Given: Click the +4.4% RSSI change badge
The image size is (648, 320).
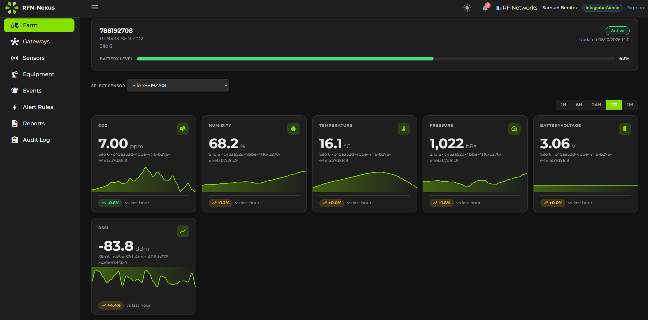Looking at the screenshot, I should click(111, 305).
